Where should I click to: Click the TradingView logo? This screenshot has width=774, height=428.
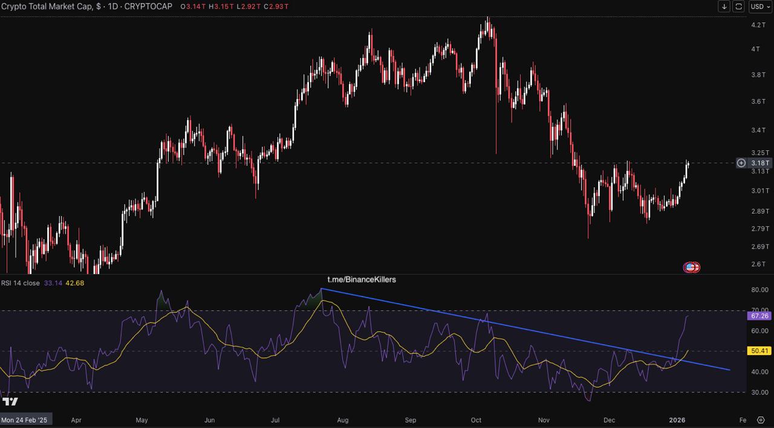10,401
